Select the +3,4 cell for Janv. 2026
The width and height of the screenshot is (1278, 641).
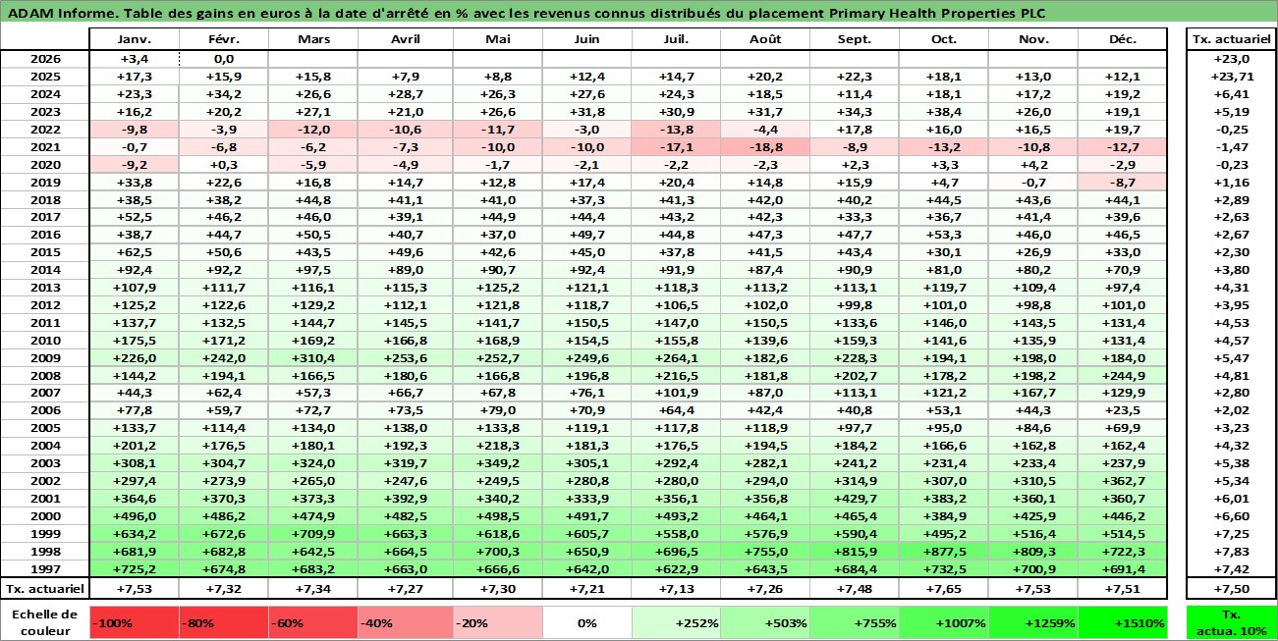click(x=134, y=59)
